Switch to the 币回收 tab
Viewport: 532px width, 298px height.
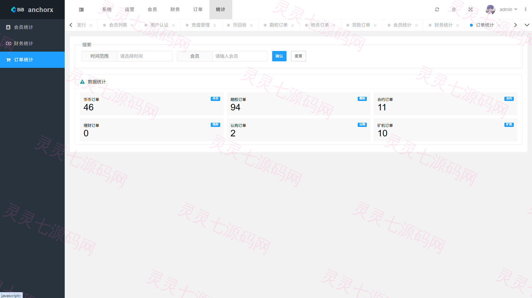(x=240, y=25)
